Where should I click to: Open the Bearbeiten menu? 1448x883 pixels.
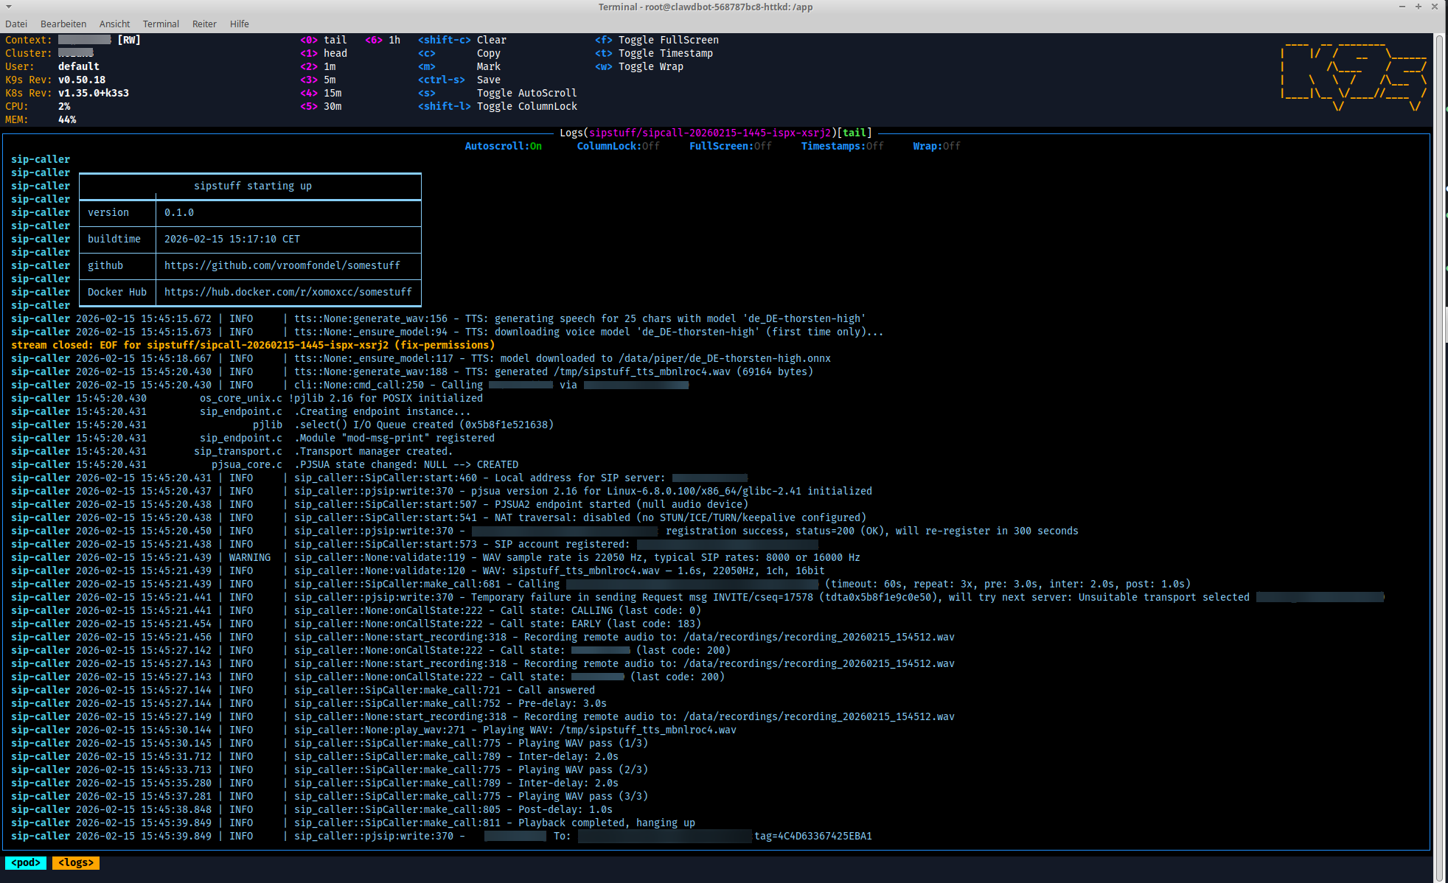point(63,24)
